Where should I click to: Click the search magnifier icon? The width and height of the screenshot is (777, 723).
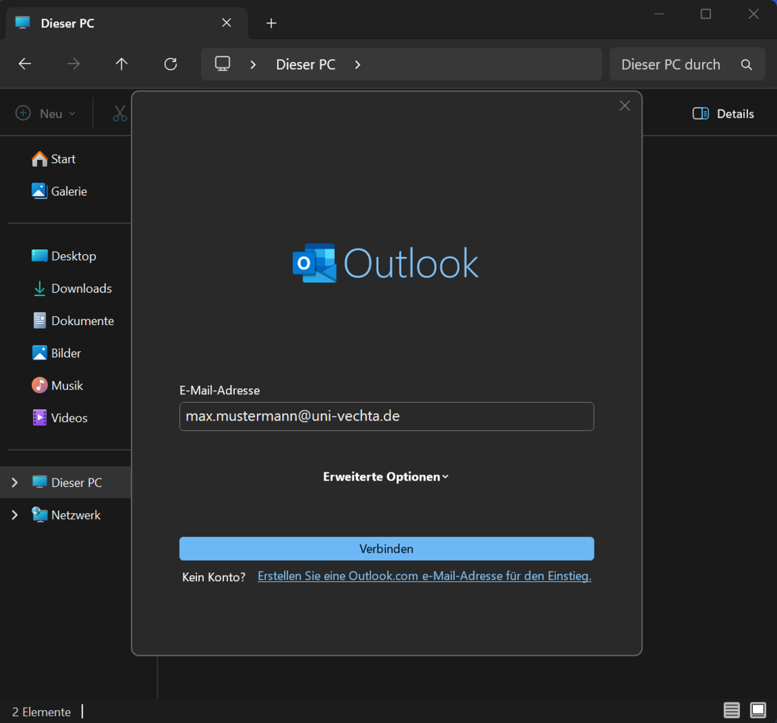[746, 64]
